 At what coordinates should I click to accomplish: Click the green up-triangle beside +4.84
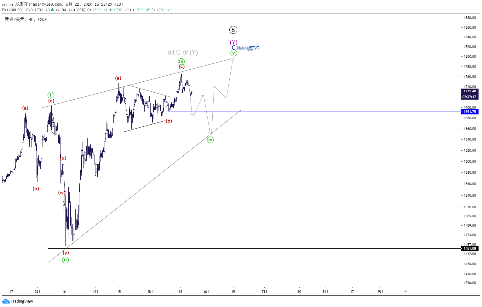pyautogui.click(x=52, y=10)
